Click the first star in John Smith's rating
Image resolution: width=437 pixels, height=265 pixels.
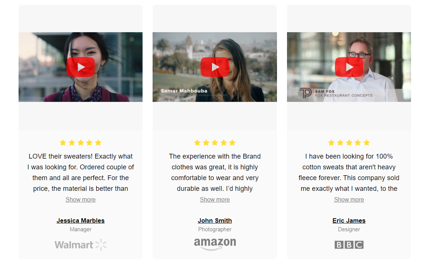point(197,143)
